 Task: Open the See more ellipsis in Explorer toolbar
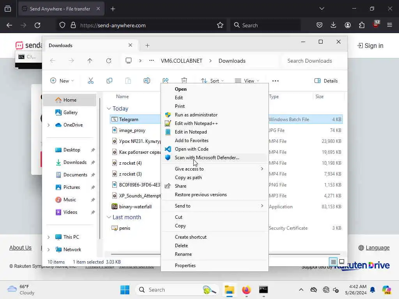275,81
